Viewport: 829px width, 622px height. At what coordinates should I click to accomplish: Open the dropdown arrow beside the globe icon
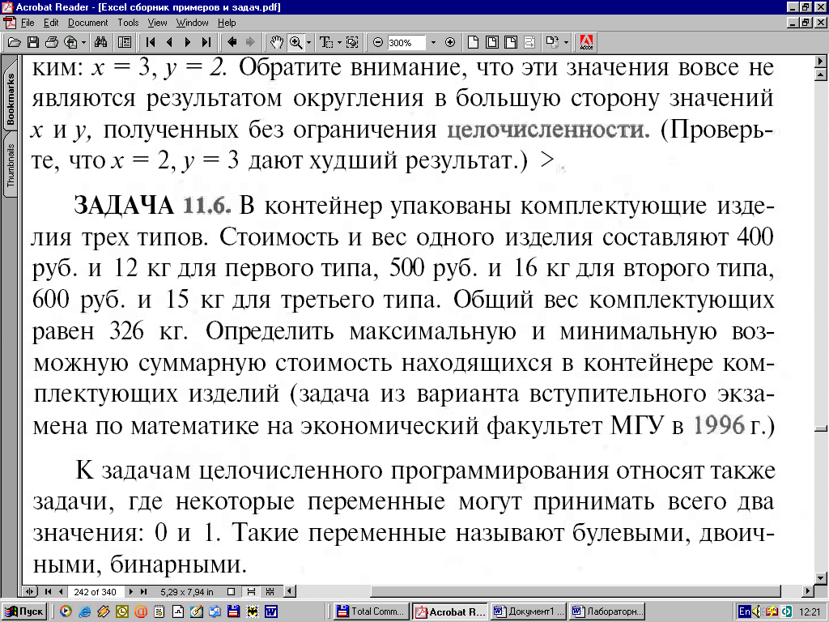click(83, 42)
